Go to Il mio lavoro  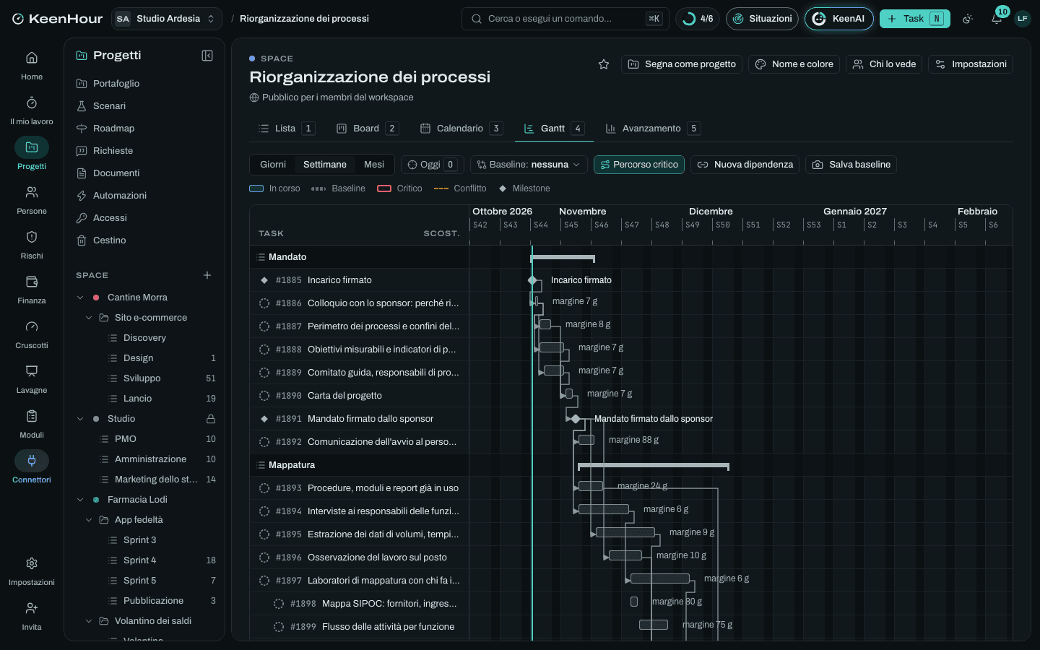tap(32, 110)
